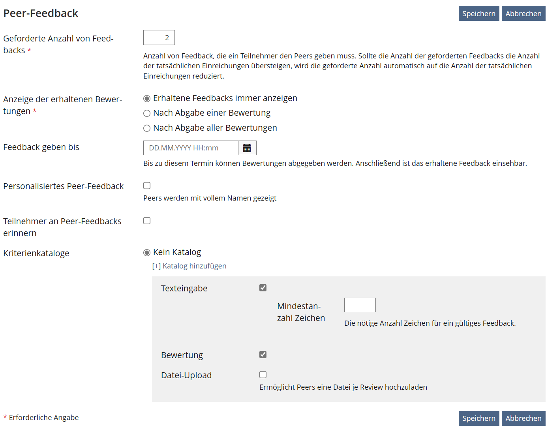Click the top Speichern button
This screenshot has height=441, width=559.
478,13
